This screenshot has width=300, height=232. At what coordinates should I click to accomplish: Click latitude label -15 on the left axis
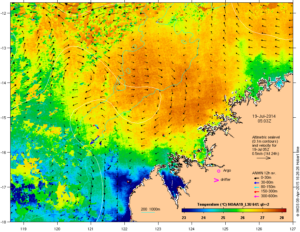pos(3,117)
